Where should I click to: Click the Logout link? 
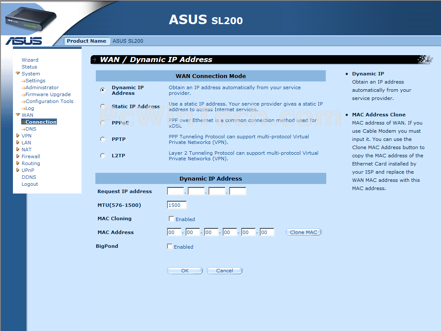coord(29,184)
